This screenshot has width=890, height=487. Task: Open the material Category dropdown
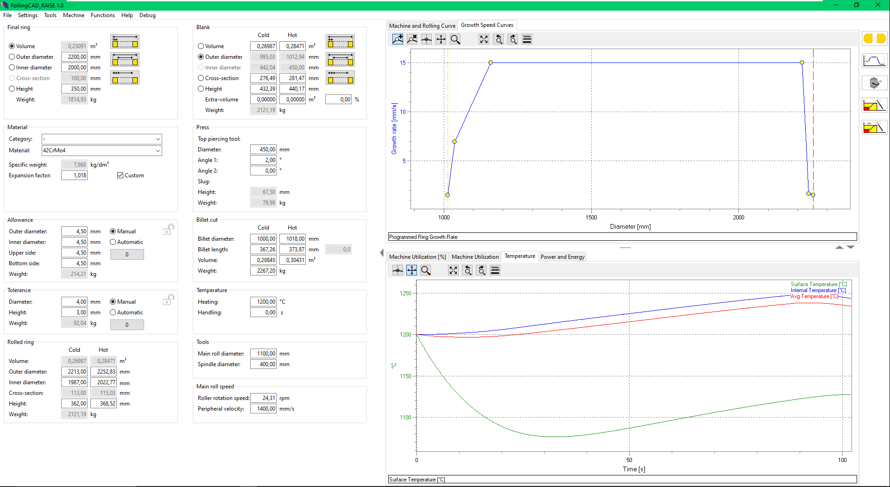(158, 139)
